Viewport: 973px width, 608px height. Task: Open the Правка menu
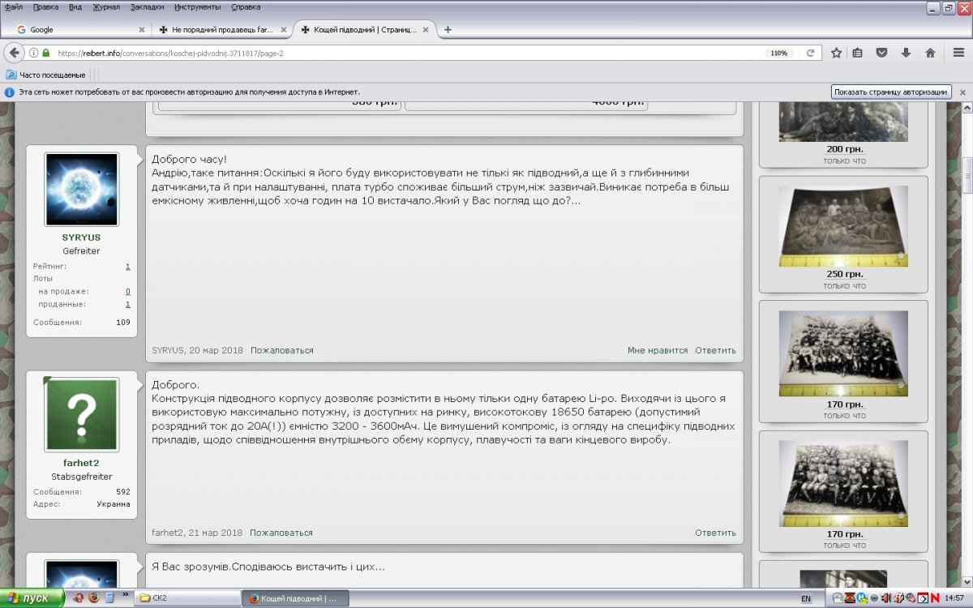point(45,6)
